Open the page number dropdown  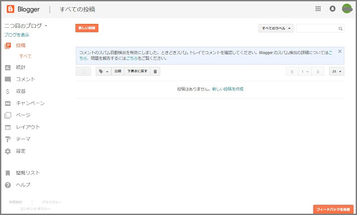pyautogui.click(x=305, y=72)
